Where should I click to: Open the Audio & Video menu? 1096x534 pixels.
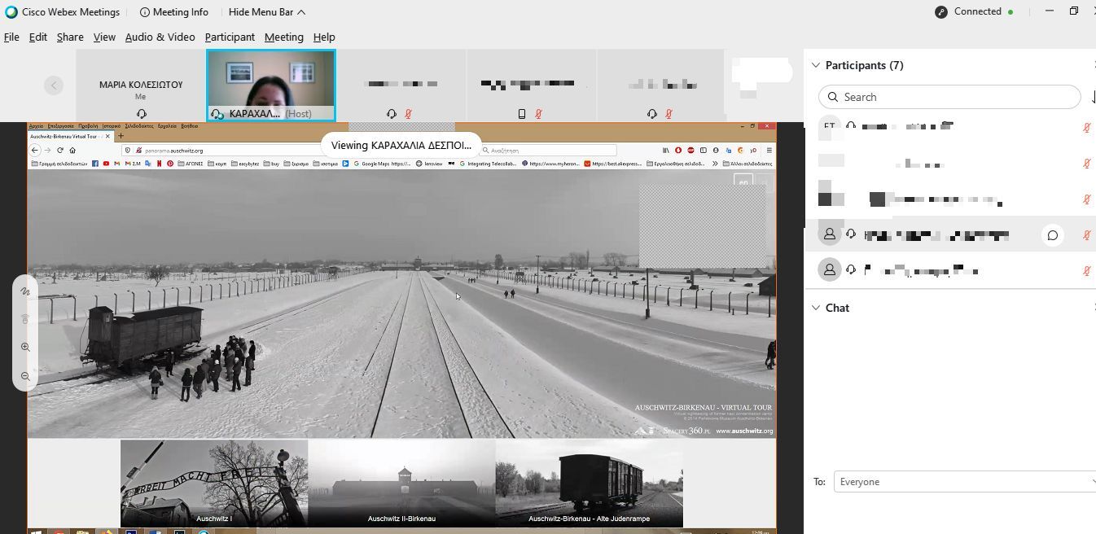[160, 37]
